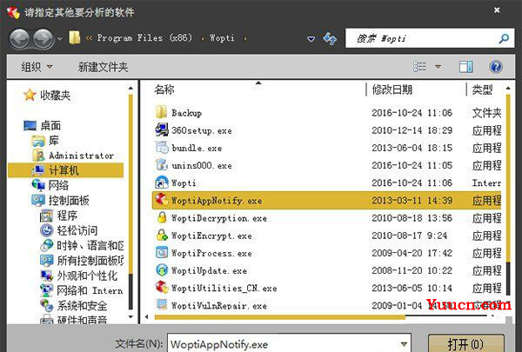Click the WoptiDecryption.exe padlock icon
Screen dimensions: 522x352
pyautogui.click(x=162, y=217)
